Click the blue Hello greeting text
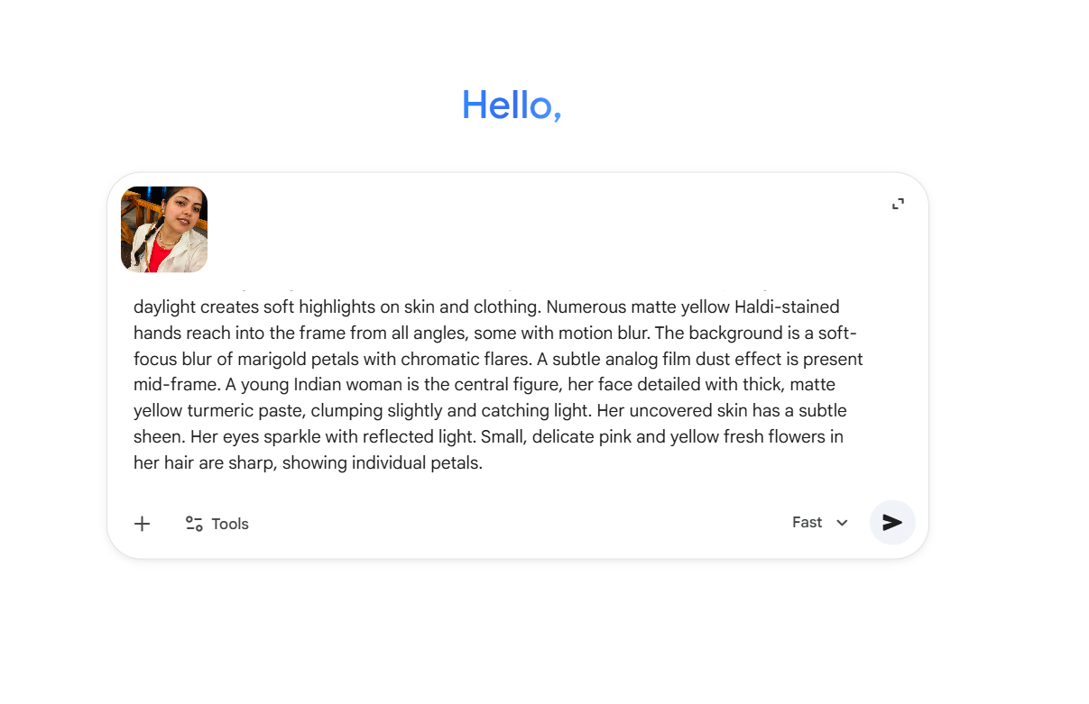The image size is (1089, 704). click(512, 105)
